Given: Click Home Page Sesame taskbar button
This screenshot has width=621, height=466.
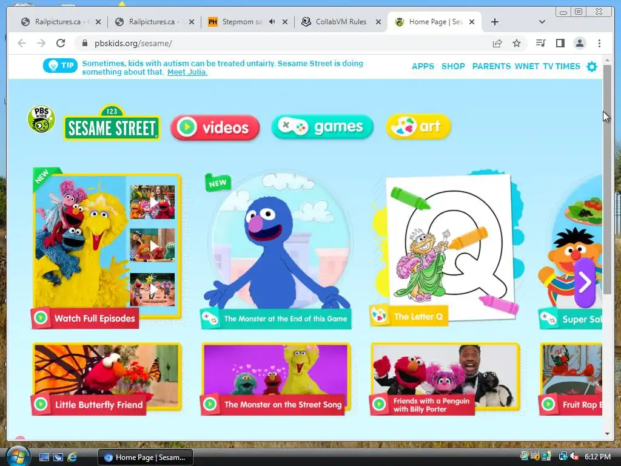Looking at the screenshot, I should click(146, 458).
